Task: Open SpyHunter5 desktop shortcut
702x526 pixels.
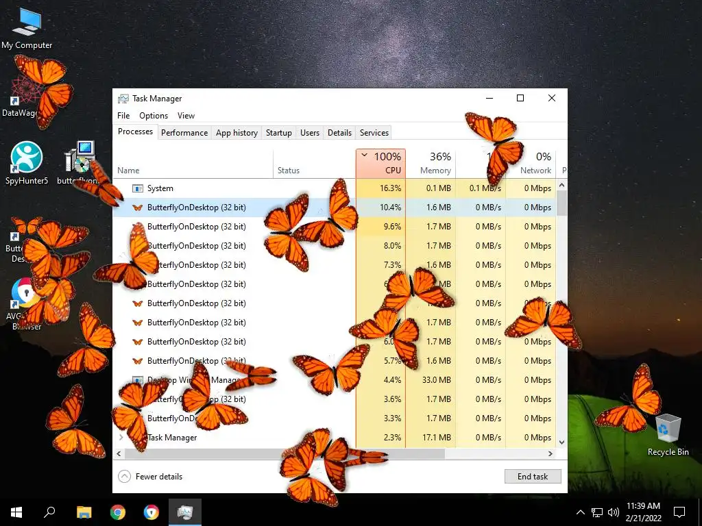Action: click(x=27, y=163)
